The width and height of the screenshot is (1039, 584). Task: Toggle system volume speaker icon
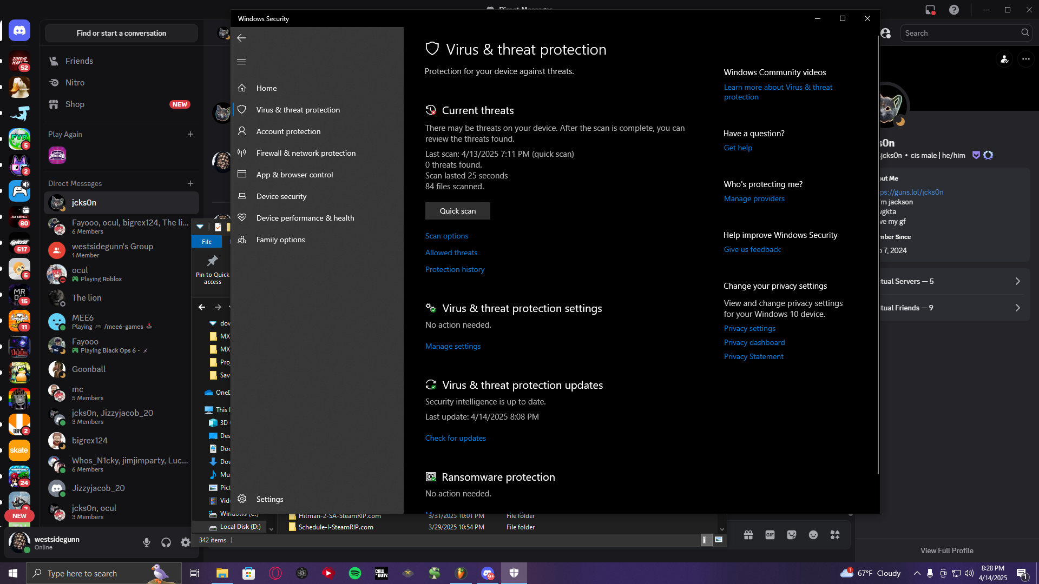point(969,573)
